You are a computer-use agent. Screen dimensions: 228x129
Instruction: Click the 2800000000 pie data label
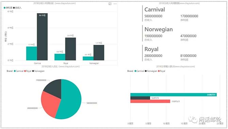click(x=32, y=108)
